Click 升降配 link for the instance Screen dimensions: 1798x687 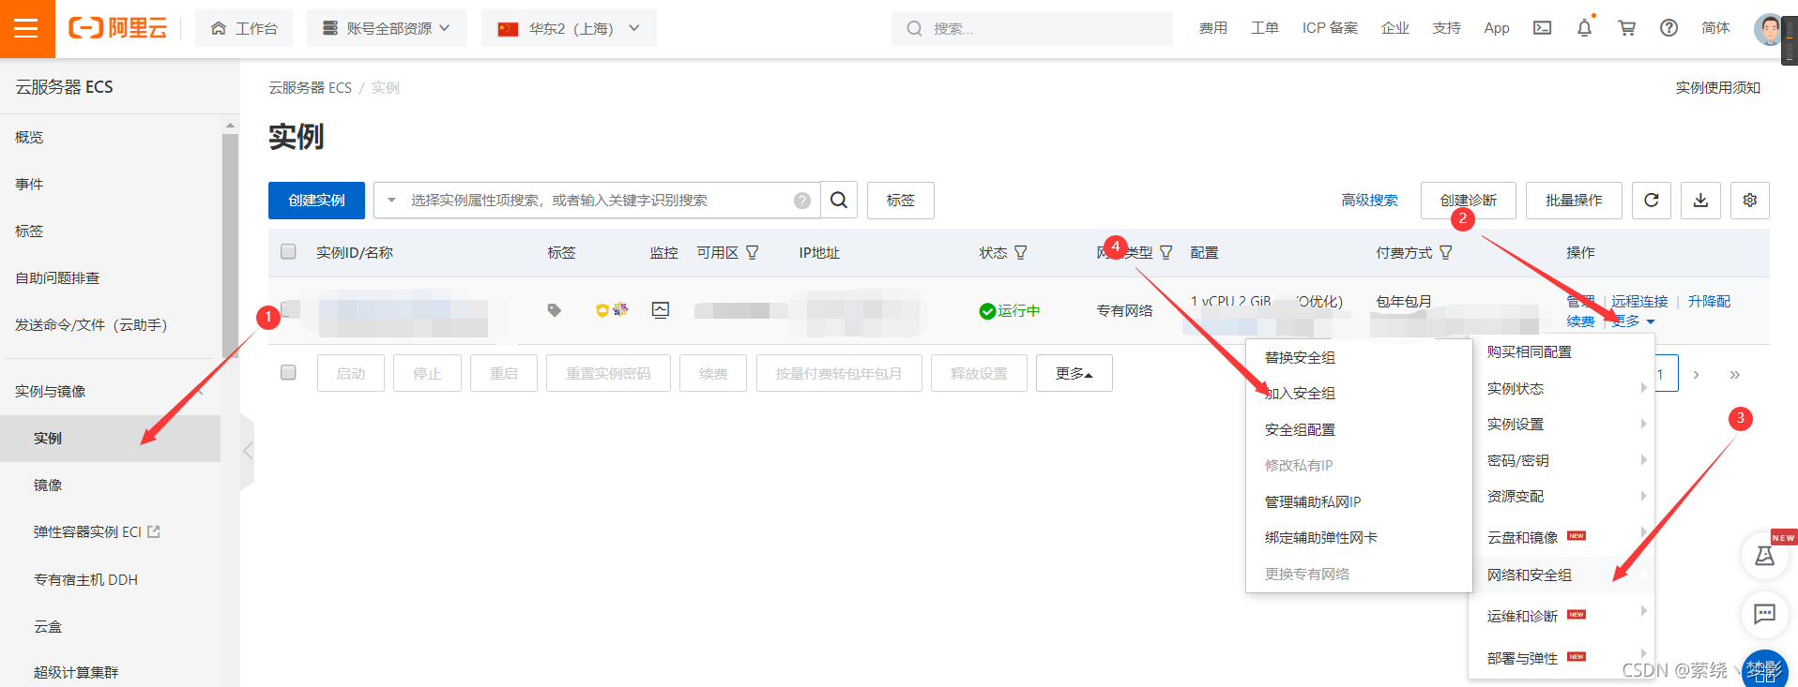coord(1709,301)
